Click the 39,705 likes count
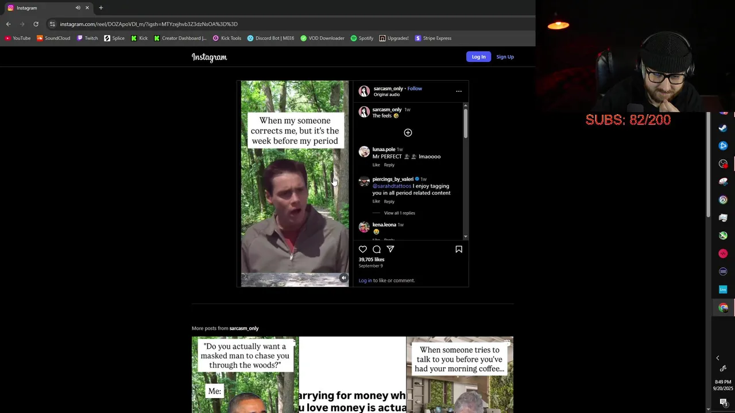Screen dimensions: 735x413 point(372,259)
